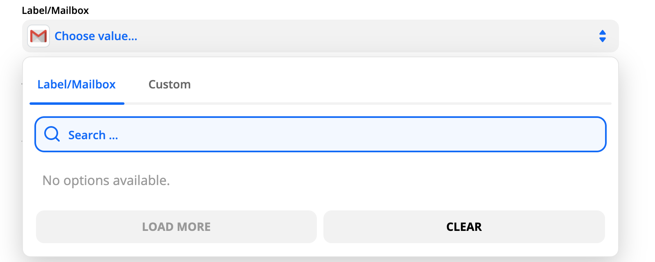Click the blue up-down chevron icon
655x262 pixels.
(x=602, y=36)
